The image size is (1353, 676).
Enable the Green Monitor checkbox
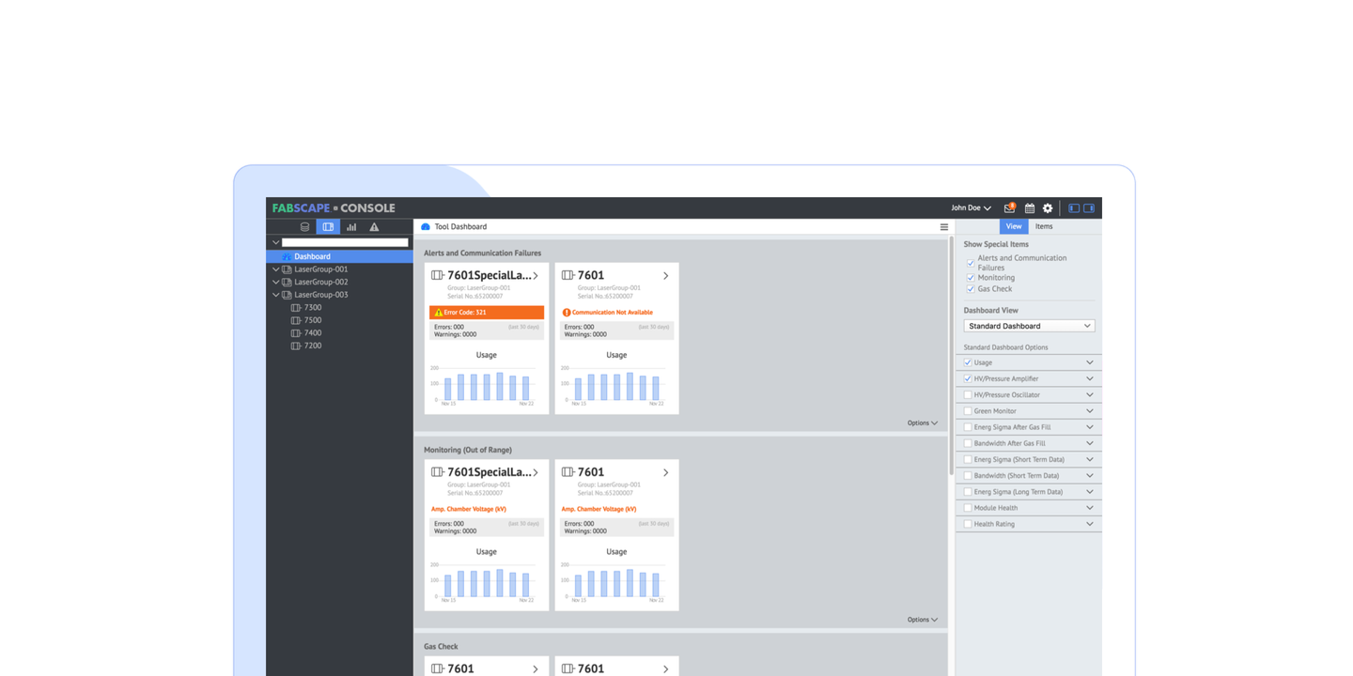click(x=968, y=411)
